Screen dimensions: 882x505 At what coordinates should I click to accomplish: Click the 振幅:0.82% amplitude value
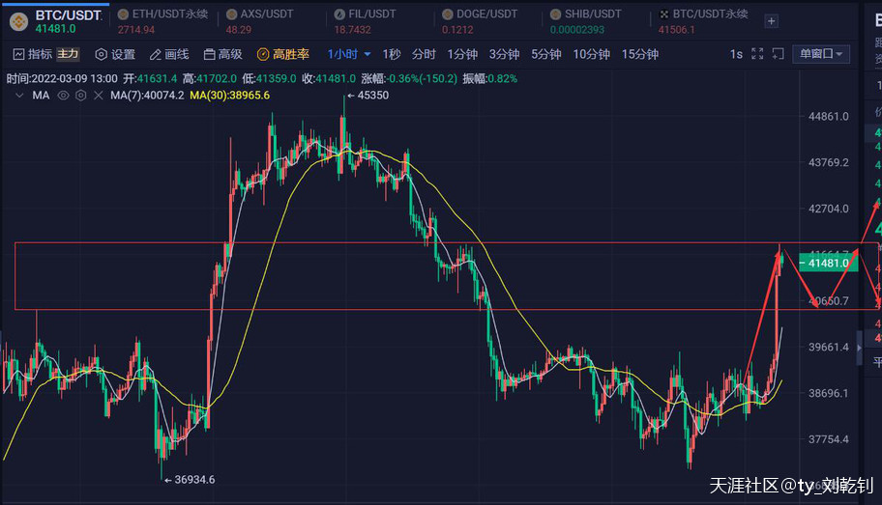coord(490,78)
